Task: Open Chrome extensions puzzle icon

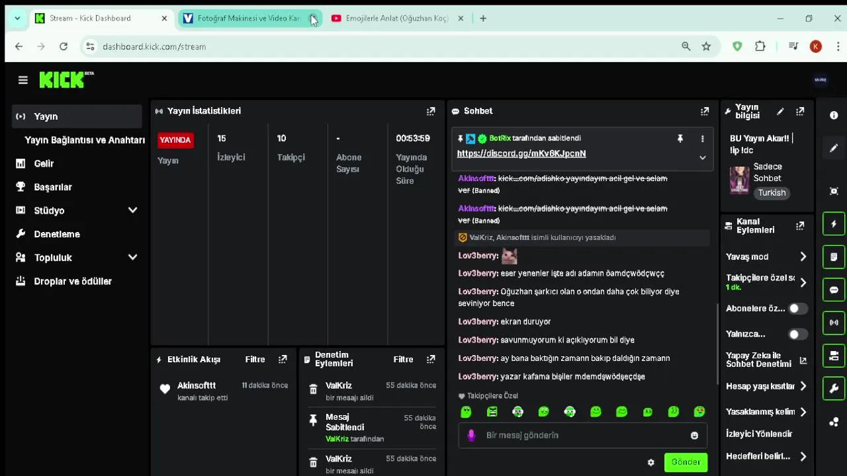Action: click(760, 46)
